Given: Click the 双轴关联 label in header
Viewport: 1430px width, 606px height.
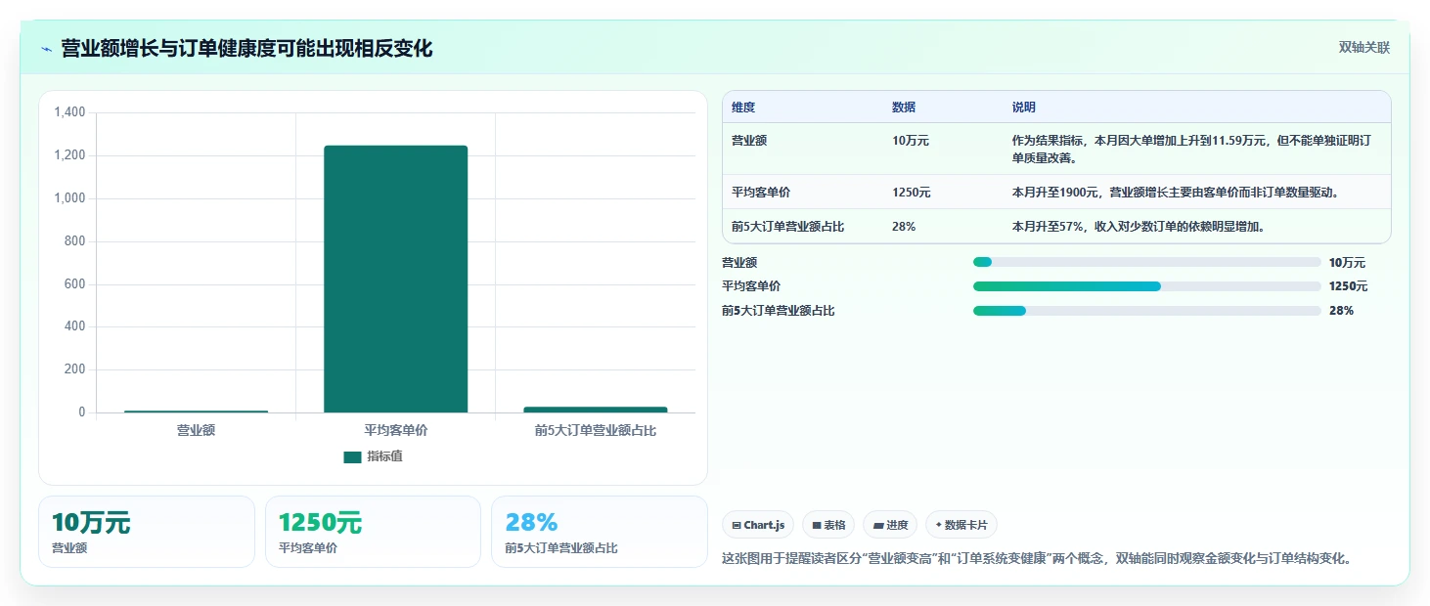Looking at the screenshot, I should tap(1364, 48).
